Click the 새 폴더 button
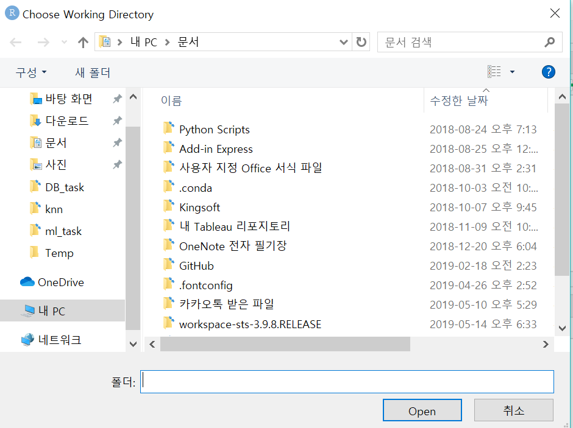The width and height of the screenshot is (573, 428). click(93, 72)
